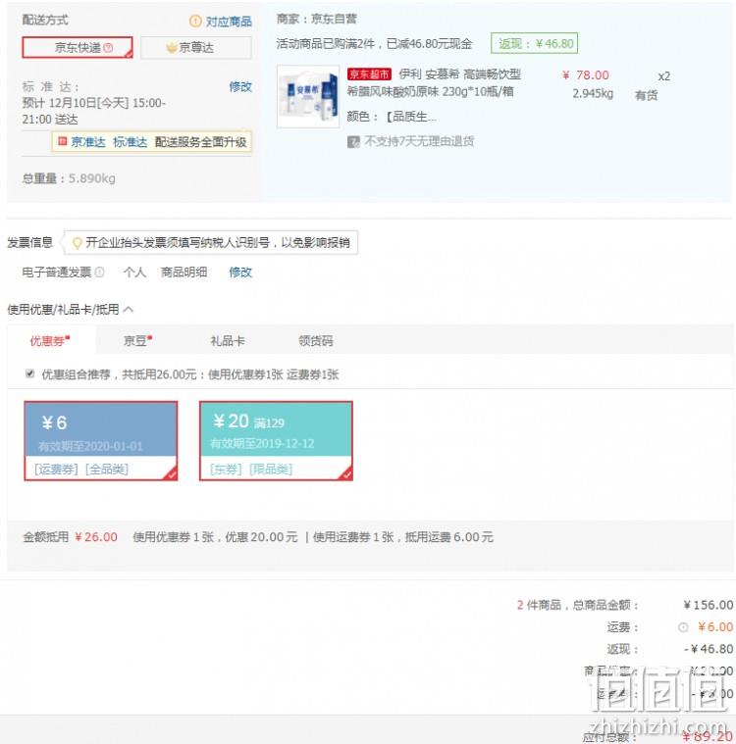This screenshot has height=744, width=736.
Task: Open 对应商品 link
Action: [x=229, y=22]
